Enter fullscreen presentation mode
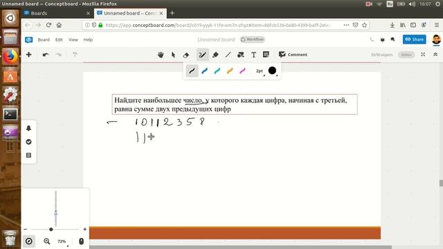This screenshot has width=443, height=249. (423, 55)
